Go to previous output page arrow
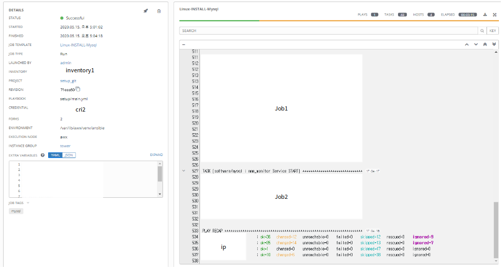 coord(467,44)
